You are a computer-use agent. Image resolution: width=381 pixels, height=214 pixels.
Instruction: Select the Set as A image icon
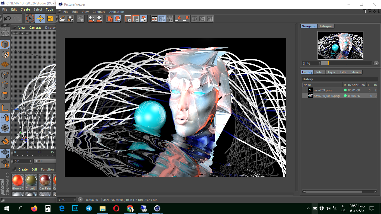[x=179, y=19]
